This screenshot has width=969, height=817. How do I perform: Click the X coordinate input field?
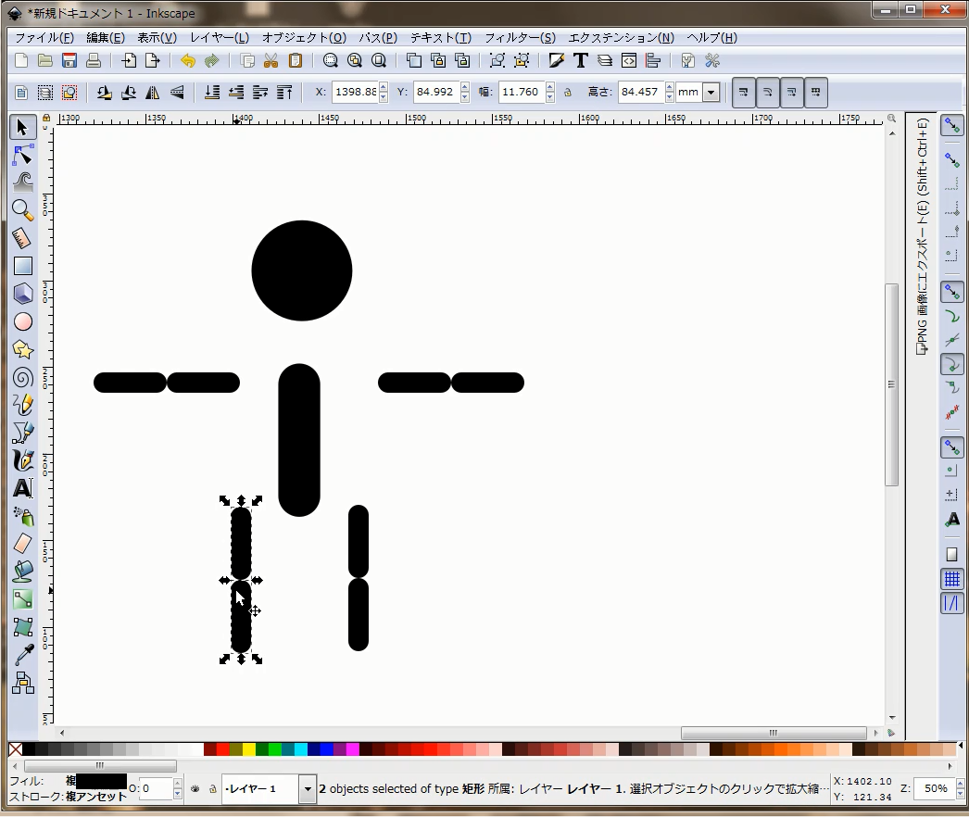(356, 92)
